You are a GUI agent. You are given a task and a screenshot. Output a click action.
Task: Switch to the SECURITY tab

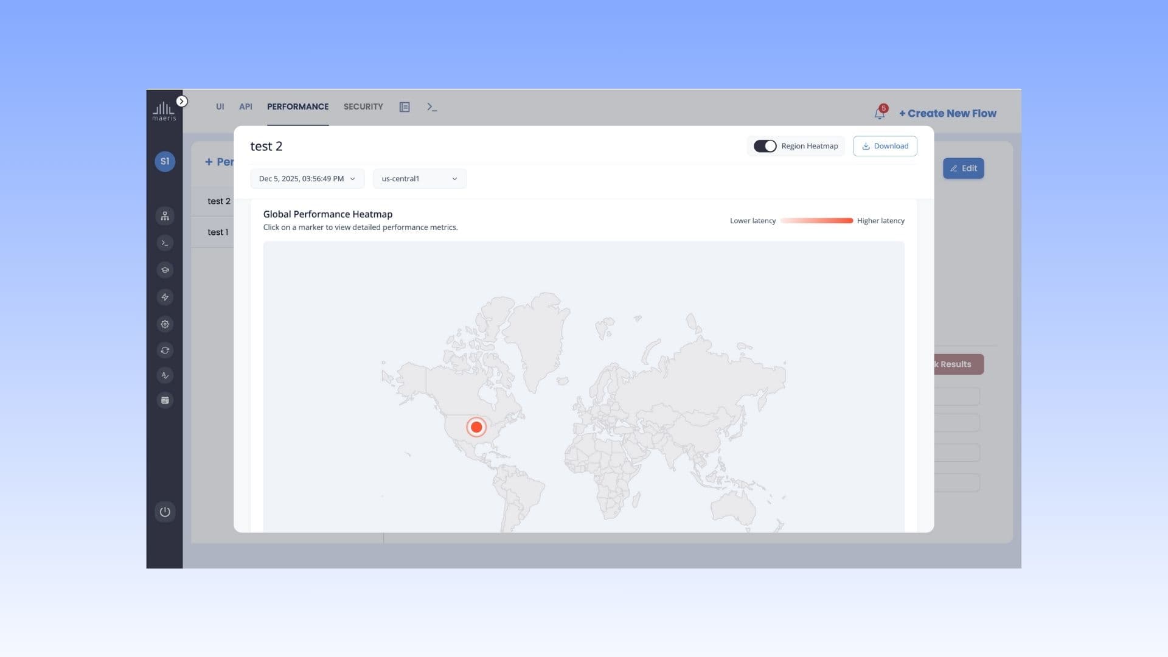coord(363,106)
